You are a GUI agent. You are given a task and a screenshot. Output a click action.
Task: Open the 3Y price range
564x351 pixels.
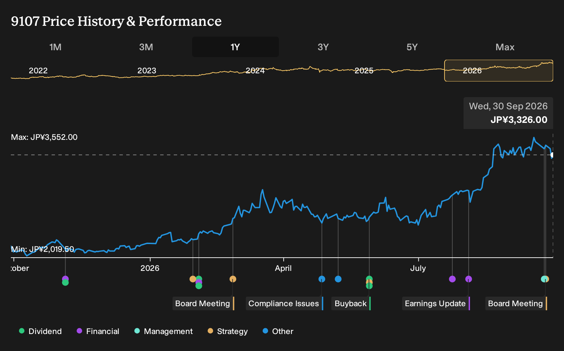[323, 47]
